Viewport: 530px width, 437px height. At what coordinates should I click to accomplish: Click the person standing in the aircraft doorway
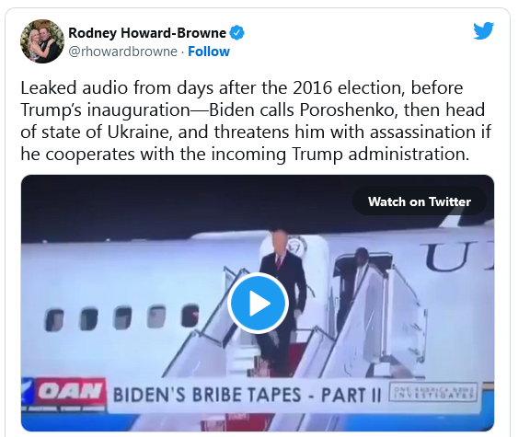click(353, 282)
